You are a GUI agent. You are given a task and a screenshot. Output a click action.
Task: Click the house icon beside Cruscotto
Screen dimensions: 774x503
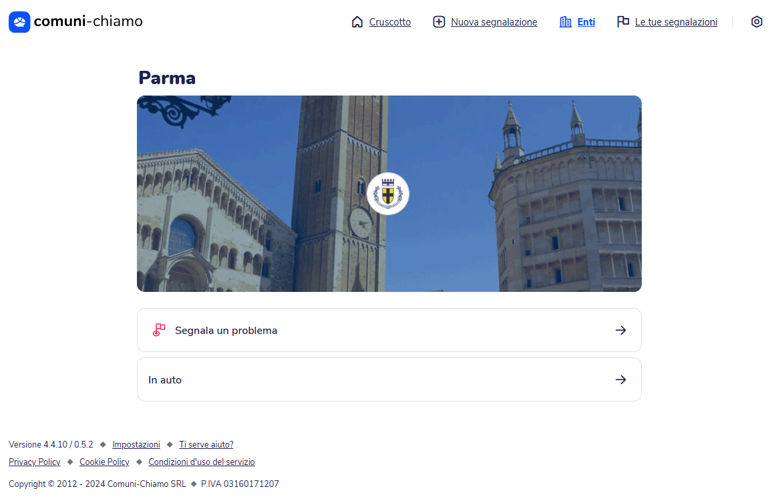pyautogui.click(x=357, y=22)
